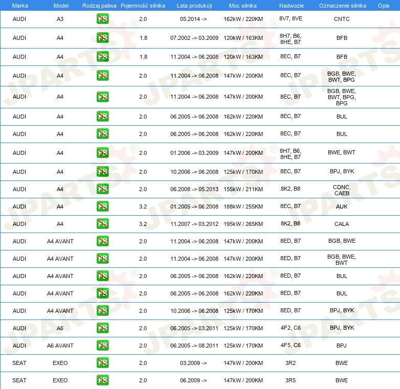This screenshot has height=389, width=400.
Task: Click date range 01.2006 -> 03.2009
Action: [x=194, y=153]
